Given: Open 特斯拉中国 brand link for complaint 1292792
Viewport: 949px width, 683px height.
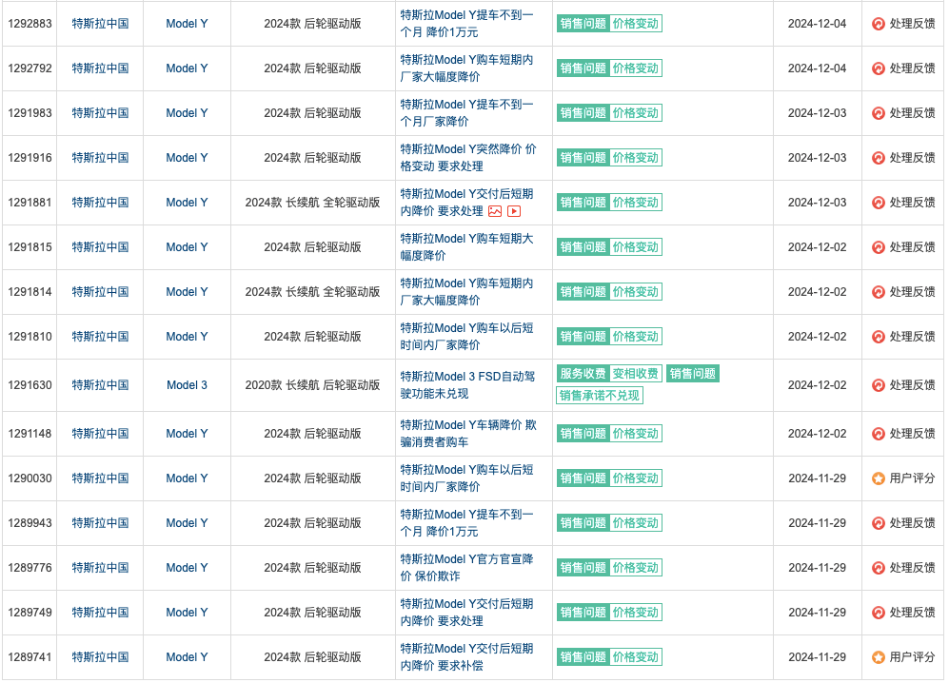Looking at the screenshot, I should click(x=100, y=68).
